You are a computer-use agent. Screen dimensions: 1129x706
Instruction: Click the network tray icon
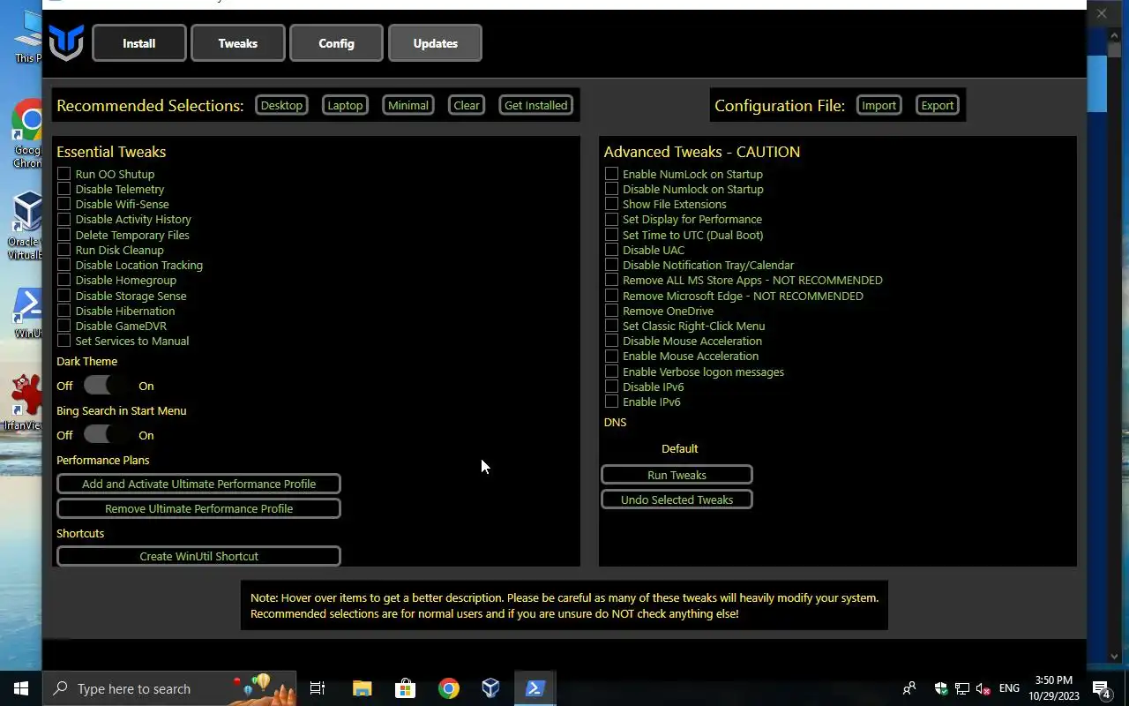962,688
